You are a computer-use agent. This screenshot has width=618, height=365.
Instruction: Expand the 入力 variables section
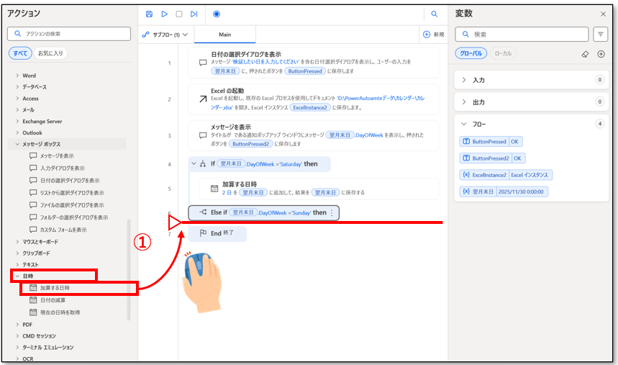click(478, 80)
